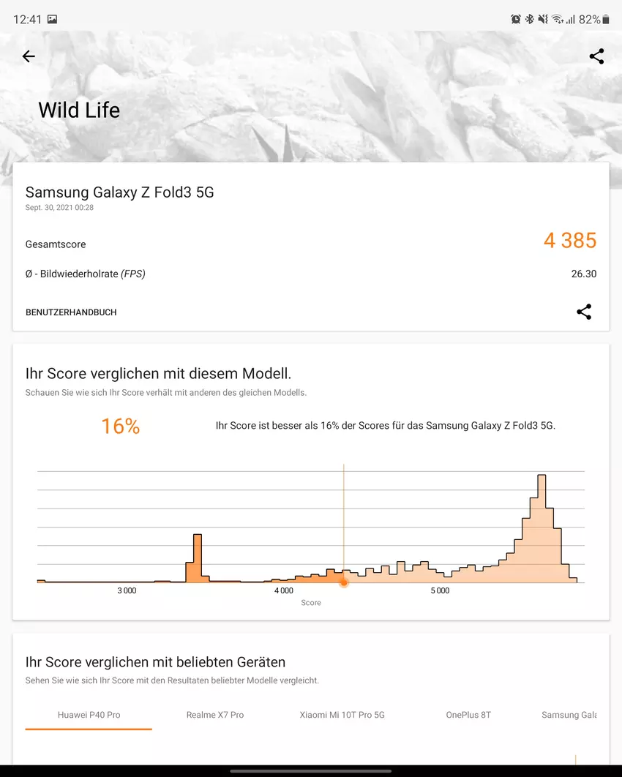Open the BENUTZERHANDBUCH link

point(71,312)
